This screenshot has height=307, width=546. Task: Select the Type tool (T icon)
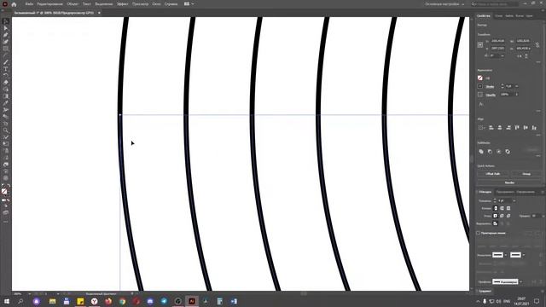pos(6,69)
